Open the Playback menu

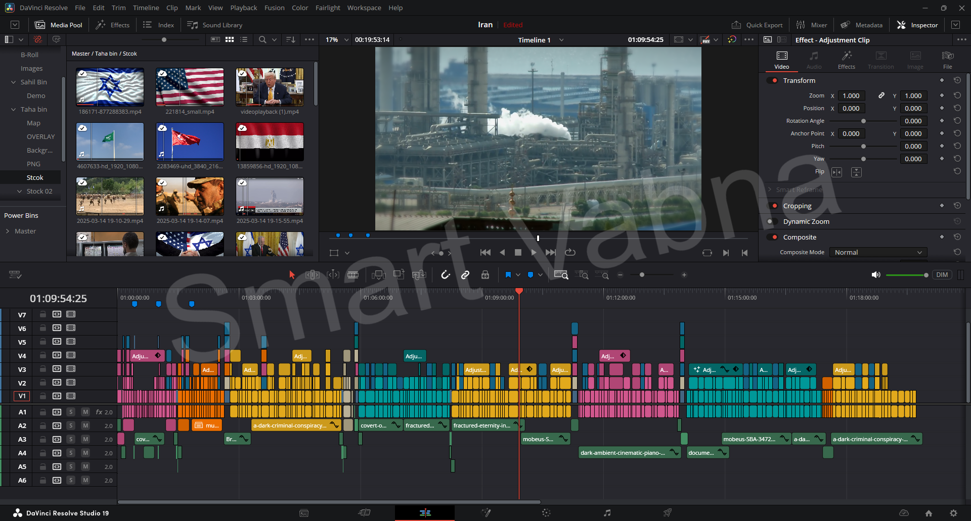click(244, 8)
